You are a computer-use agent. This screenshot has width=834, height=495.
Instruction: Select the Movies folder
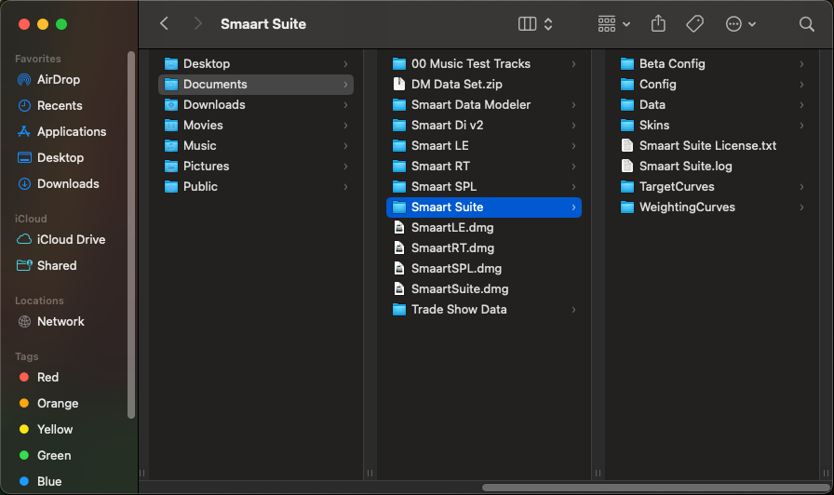[x=256, y=126]
